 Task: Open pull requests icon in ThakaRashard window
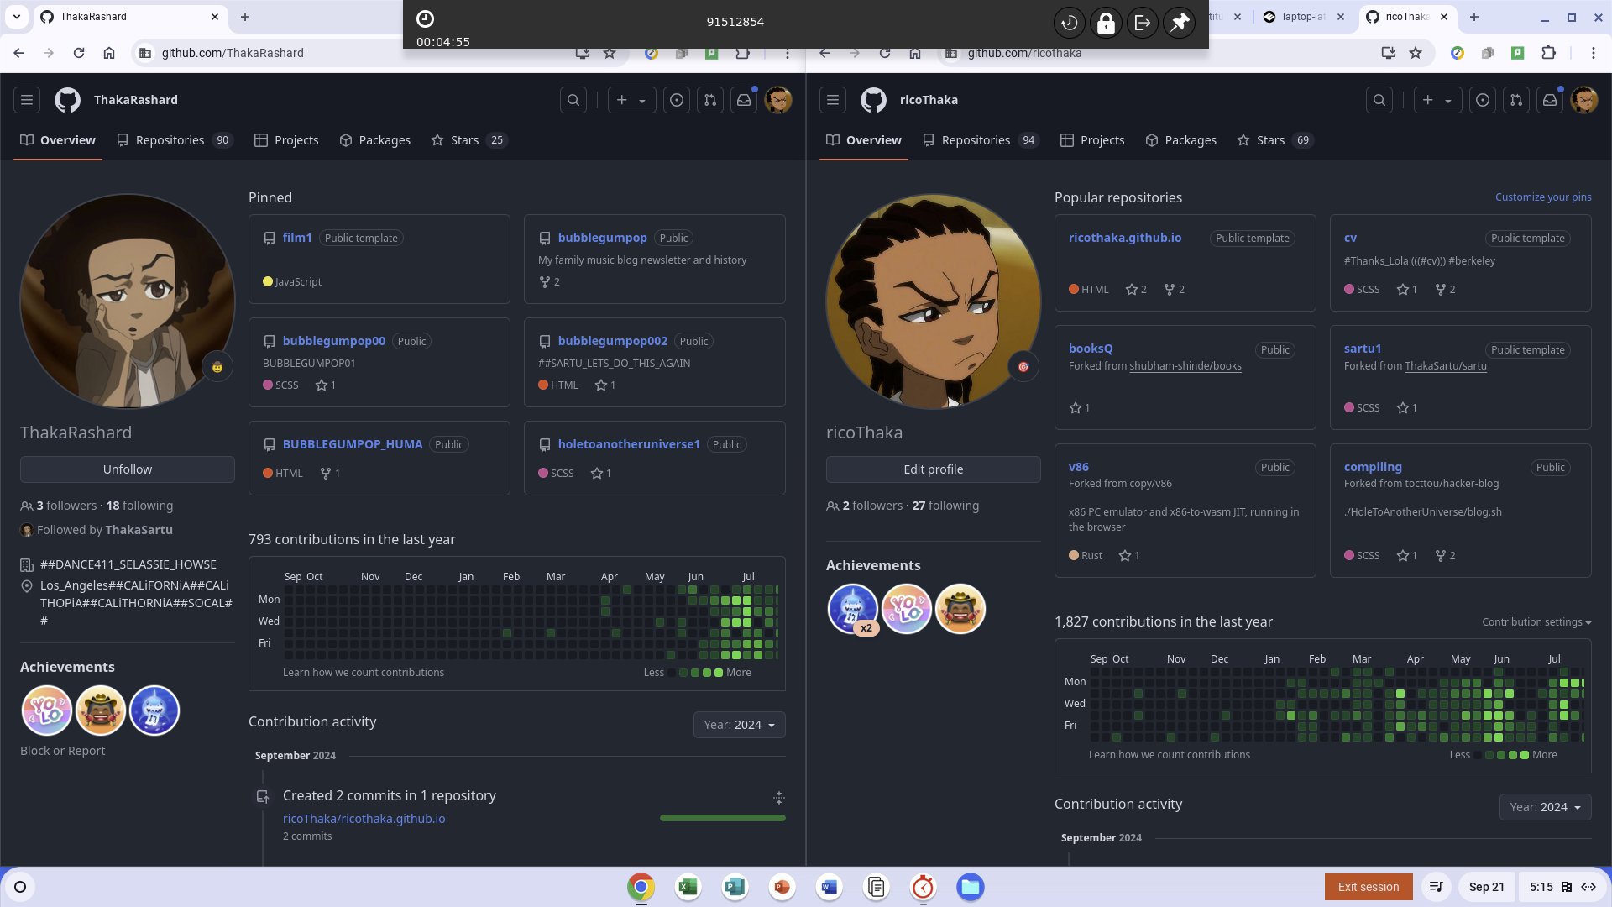(x=710, y=100)
